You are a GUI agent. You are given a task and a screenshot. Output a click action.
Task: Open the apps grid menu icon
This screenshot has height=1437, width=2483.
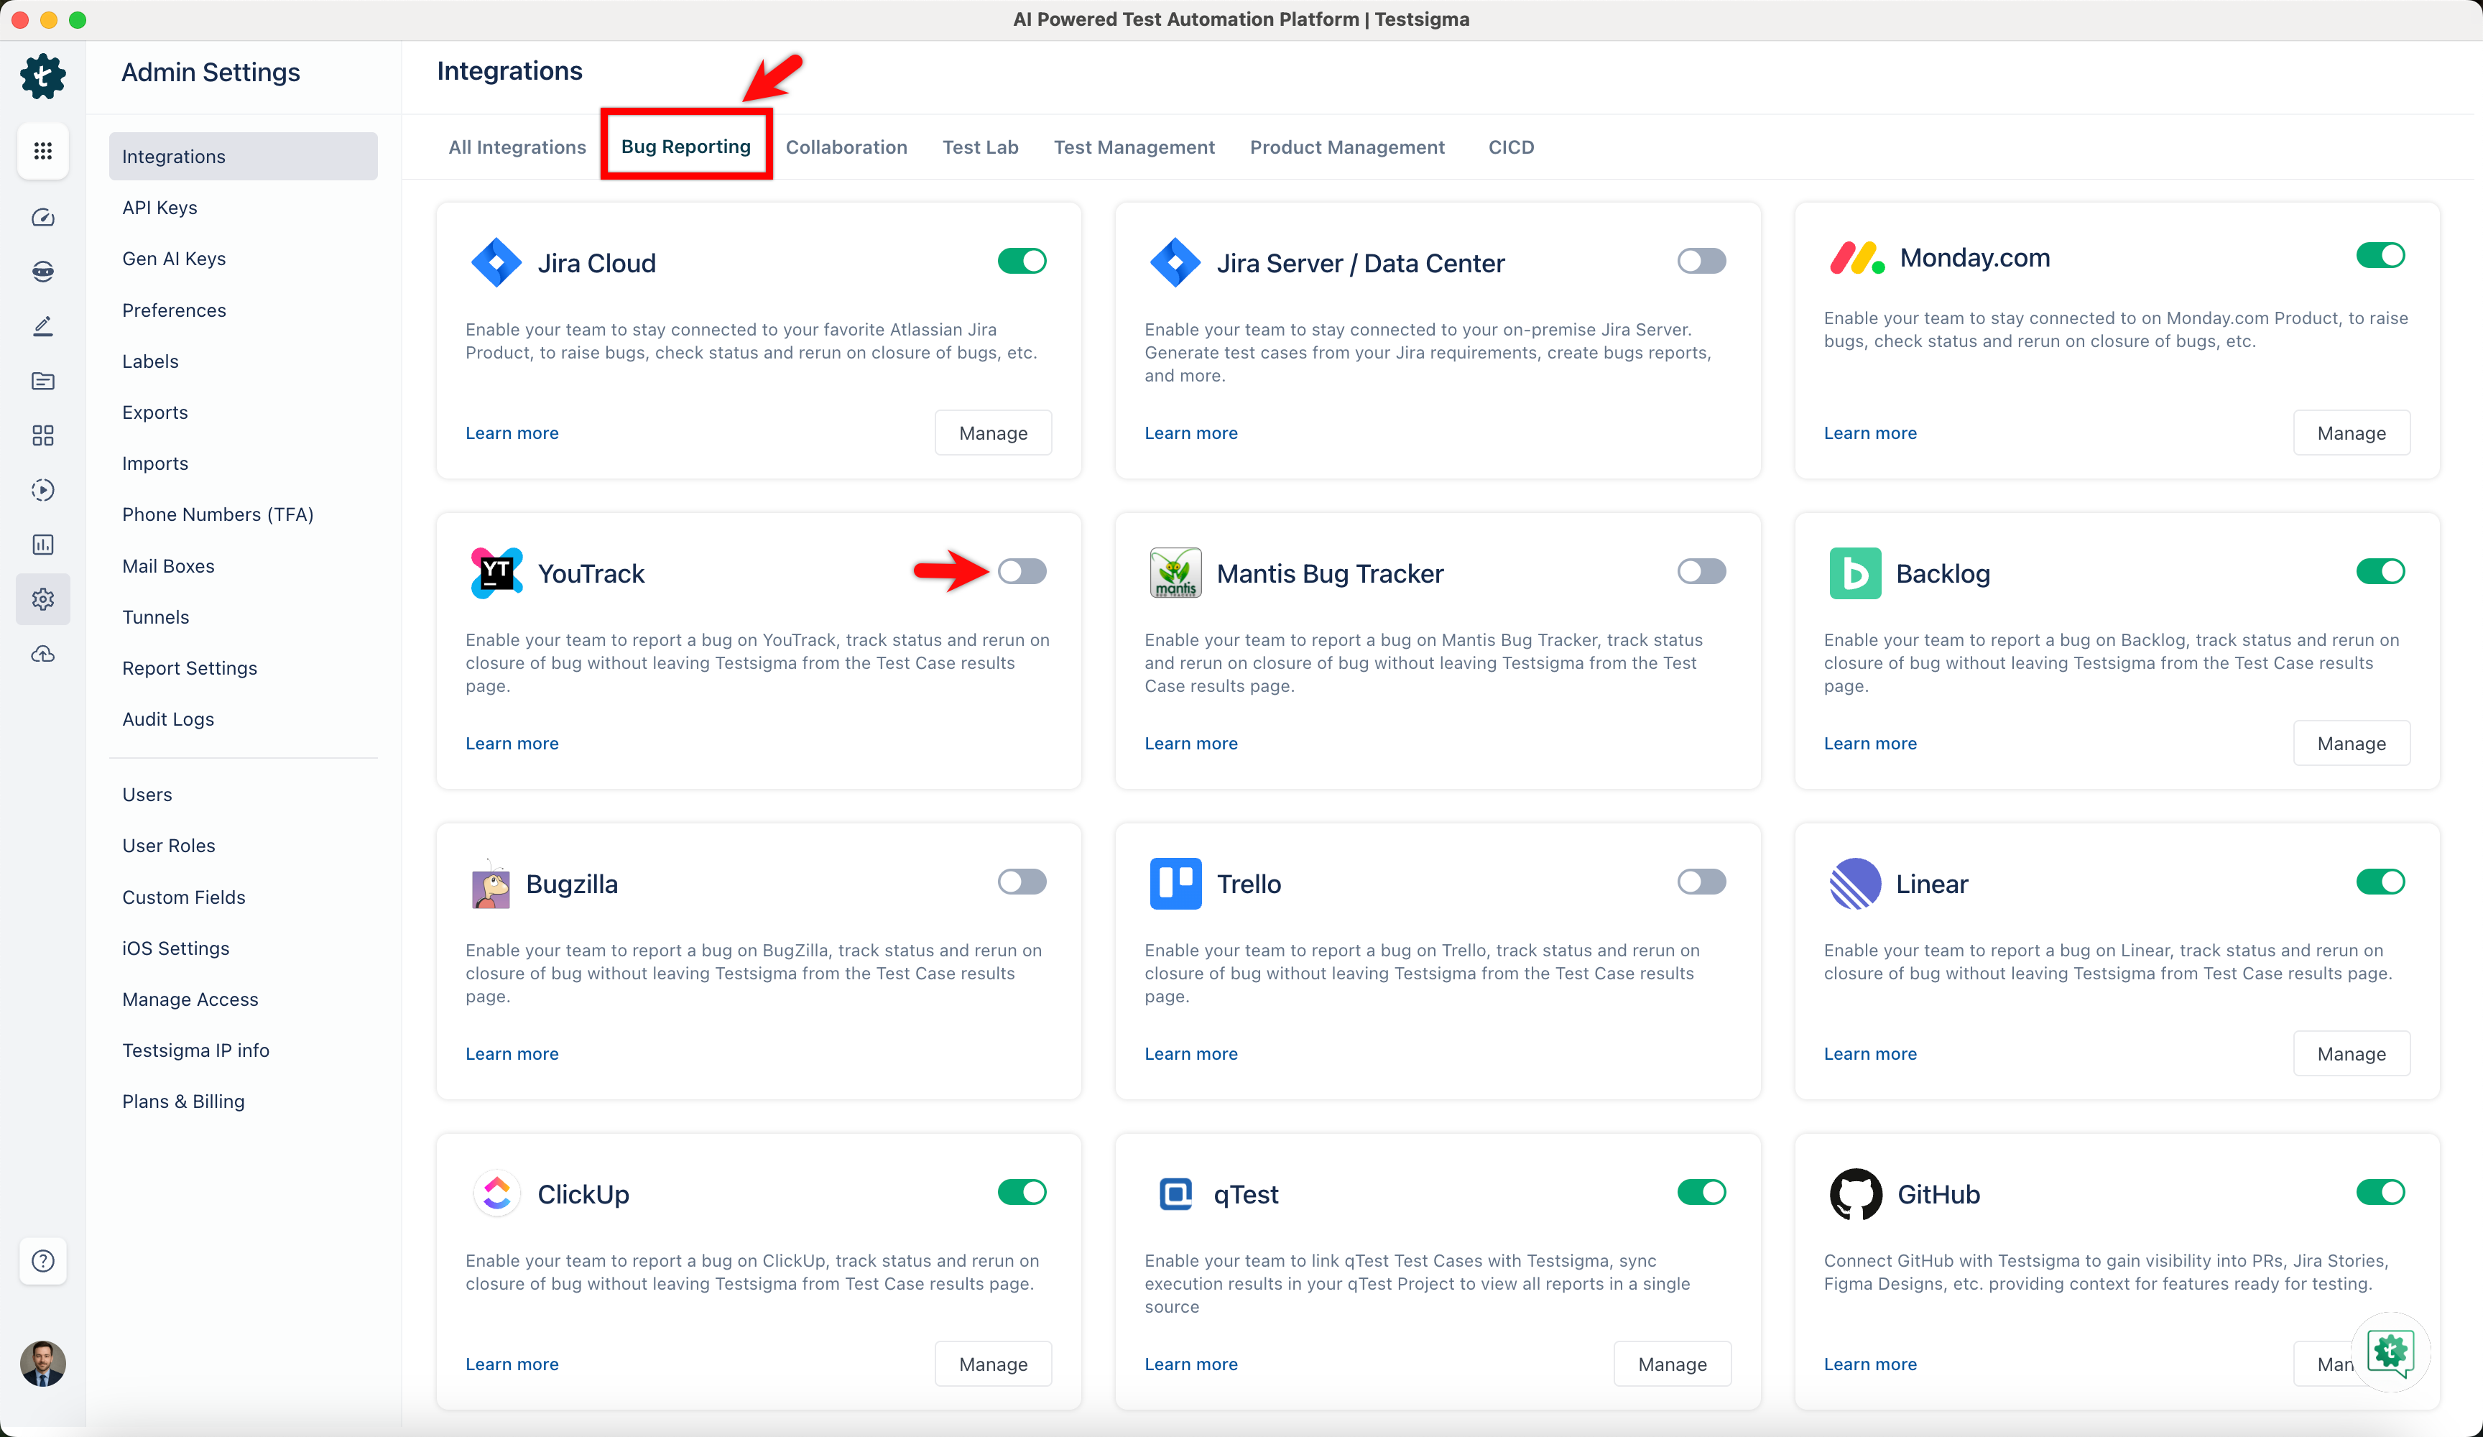click(42, 151)
